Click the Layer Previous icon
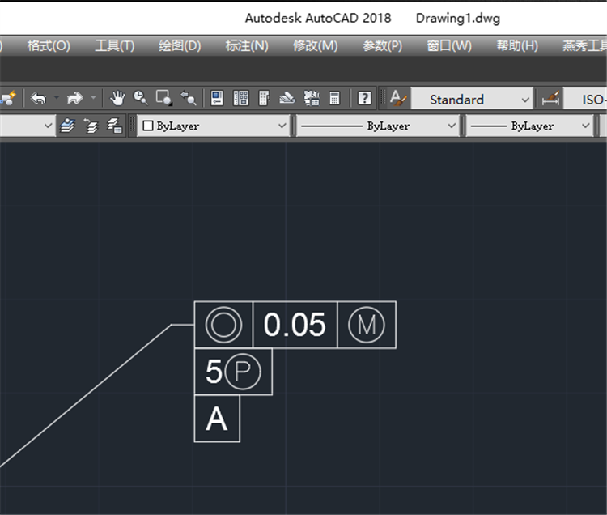607x515 pixels. [x=91, y=126]
